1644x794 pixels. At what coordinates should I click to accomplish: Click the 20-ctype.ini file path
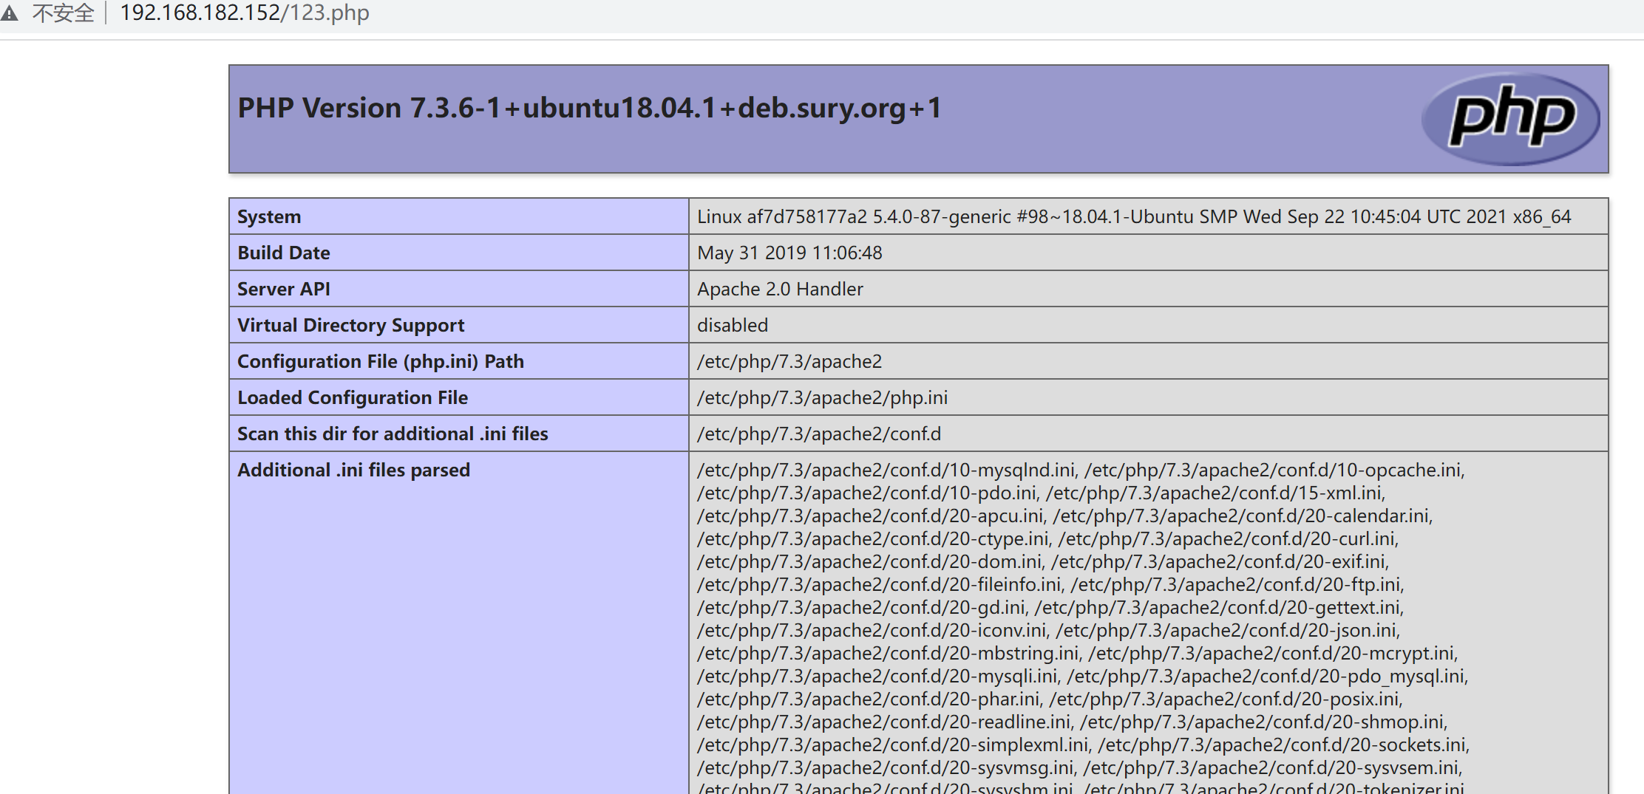click(873, 538)
